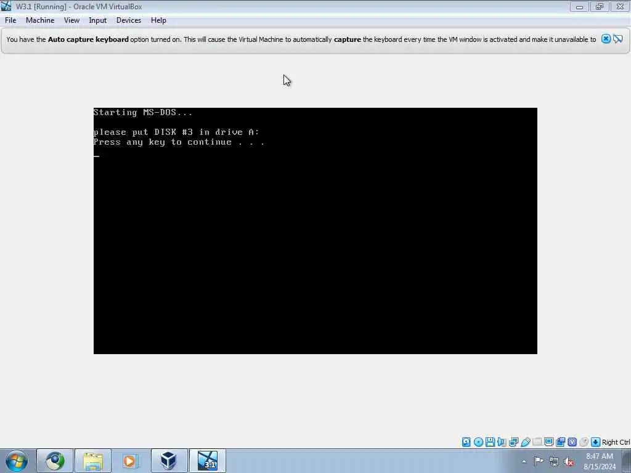Click the display status icon
Image resolution: width=631 pixels, height=473 pixels.
click(548, 442)
